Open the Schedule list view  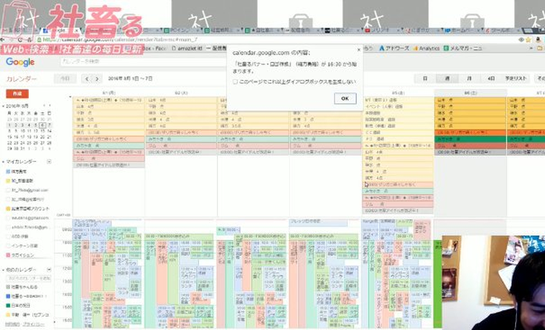516,78
